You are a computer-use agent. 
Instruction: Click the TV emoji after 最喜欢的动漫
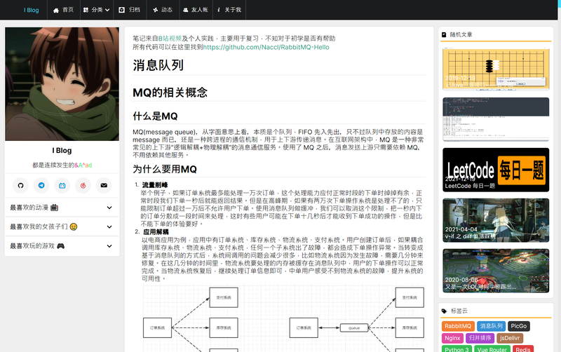pyautogui.click(x=54, y=208)
